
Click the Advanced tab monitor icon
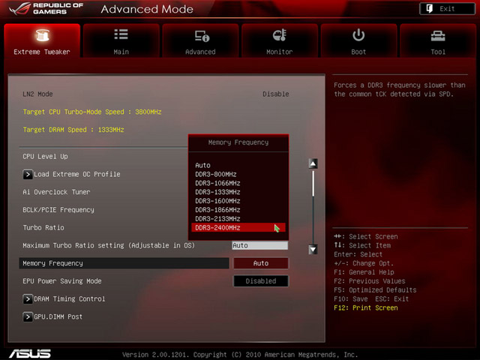tap(202, 36)
